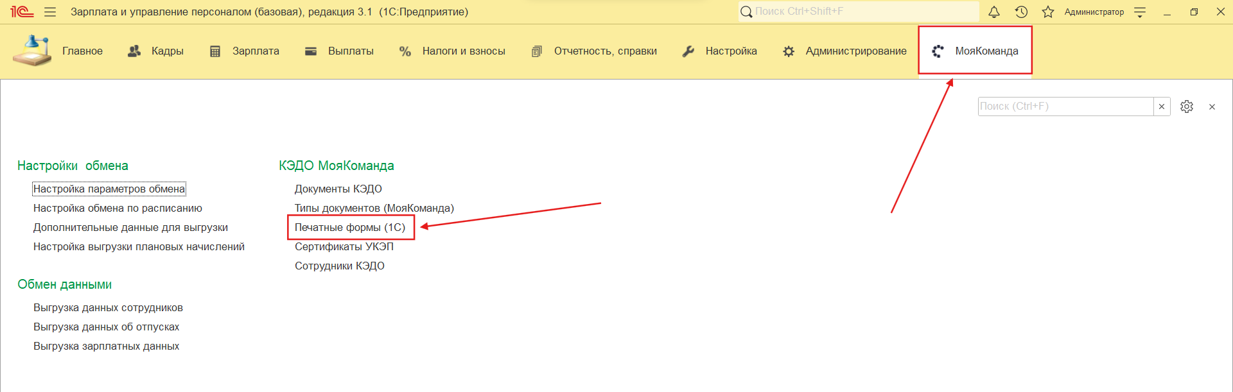Click the 1C logo icon
This screenshot has width=1233, height=392.
coord(21,12)
